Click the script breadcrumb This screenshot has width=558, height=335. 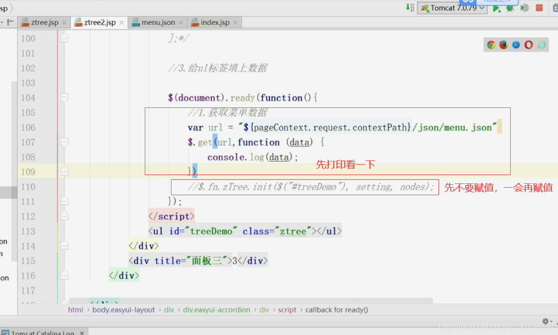(287, 310)
